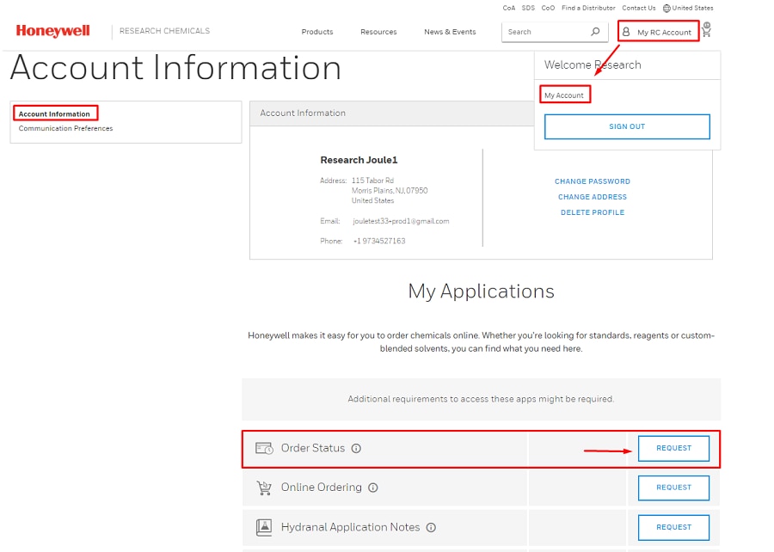Viewport: 774px width, 552px height.
Task: Open the shopping cart icon
Action: pos(706,31)
